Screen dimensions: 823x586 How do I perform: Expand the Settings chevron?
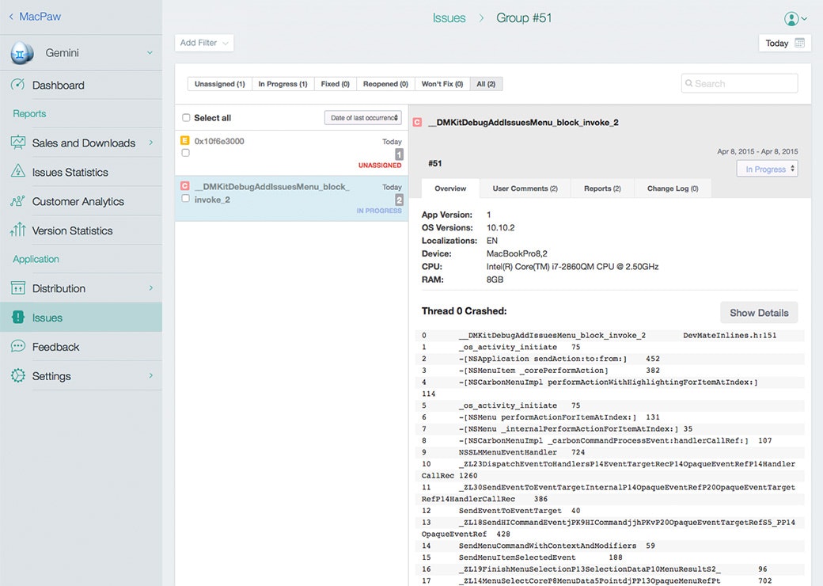(151, 375)
